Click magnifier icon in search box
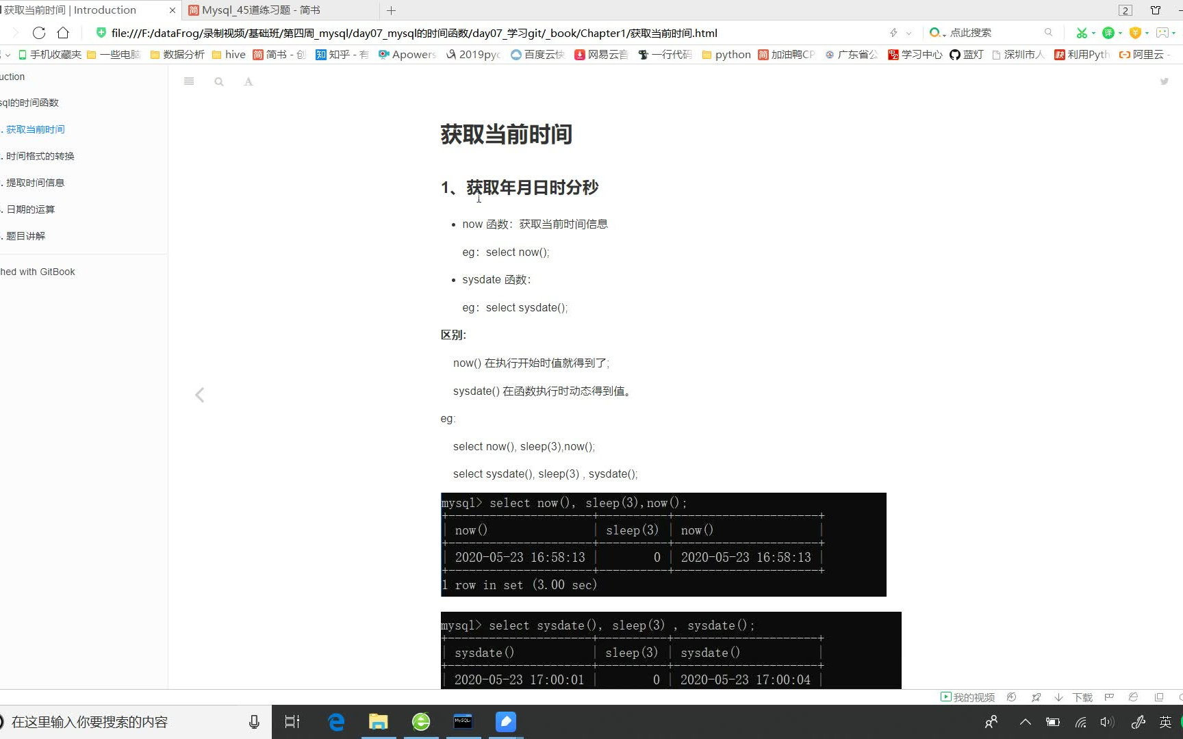Image resolution: width=1183 pixels, height=739 pixels. (x=1048, y=32)
